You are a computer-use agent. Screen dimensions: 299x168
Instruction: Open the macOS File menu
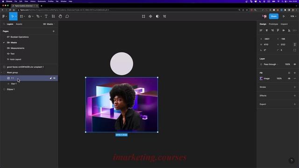[x=15, y=1]
